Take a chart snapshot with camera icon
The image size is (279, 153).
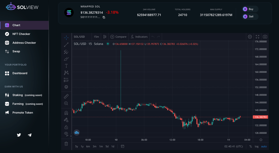point(265,37)
